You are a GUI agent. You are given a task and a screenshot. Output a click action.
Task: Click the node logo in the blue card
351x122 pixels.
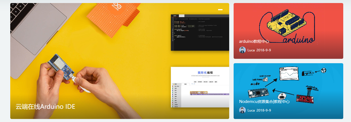pos(255,84)
